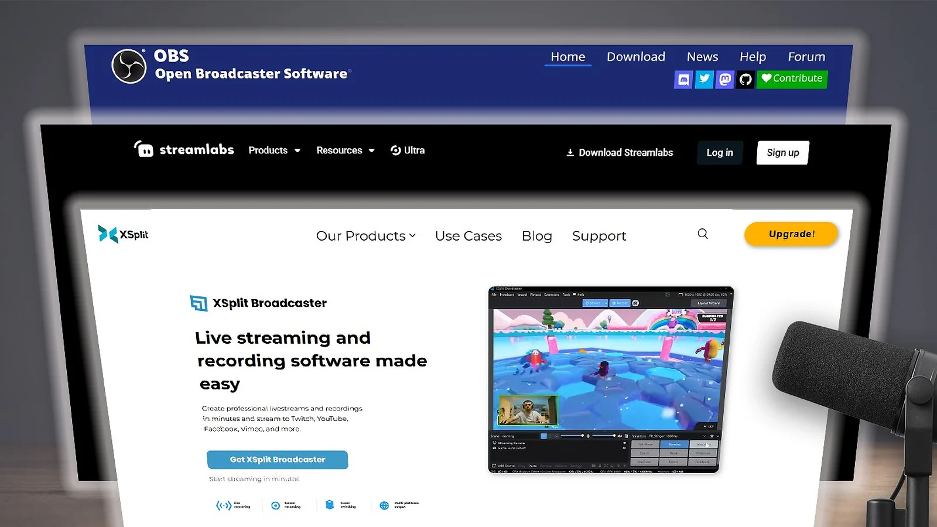This screenshot has height=527, width=937.
Task: Click the Streamlabs Log in button
Action: click(x=720, y=153)
